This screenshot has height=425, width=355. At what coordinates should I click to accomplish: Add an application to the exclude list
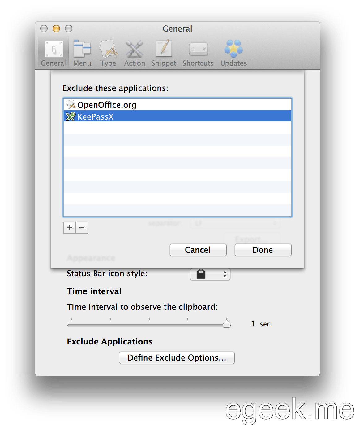(x=69, y=228)
